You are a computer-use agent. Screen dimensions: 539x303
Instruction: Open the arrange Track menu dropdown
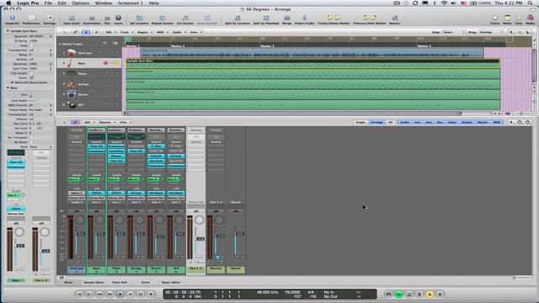point(126,32)
